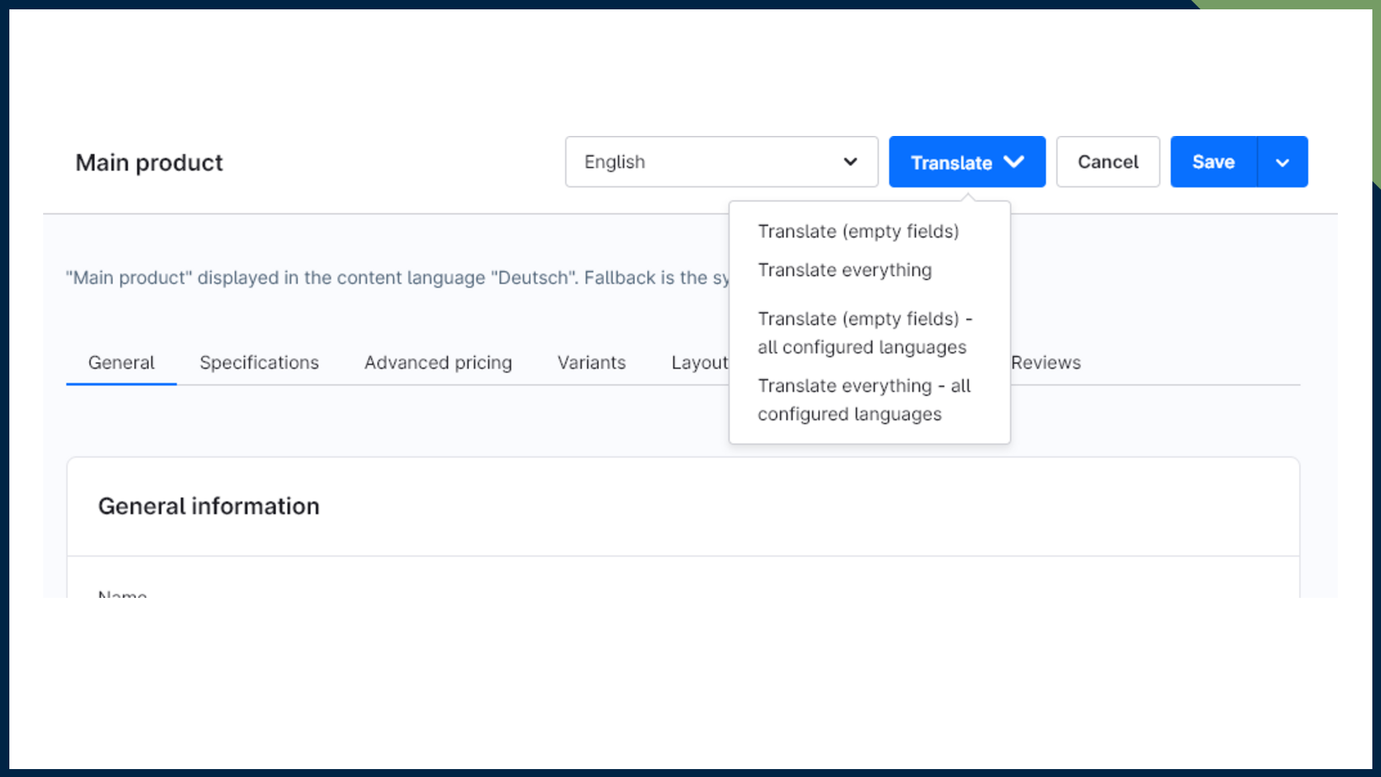1381x777 pixels.
Task: Click the Name input field
Action: coord(288,596)
